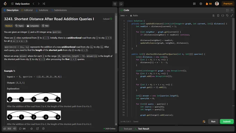The height and width of the screenshot is (133, 236).
Task: Pick a random question shuffle icon
Action: [44, 3]
